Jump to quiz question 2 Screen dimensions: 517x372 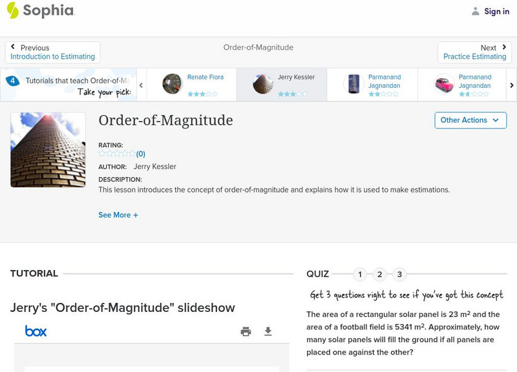pos(380,274)
